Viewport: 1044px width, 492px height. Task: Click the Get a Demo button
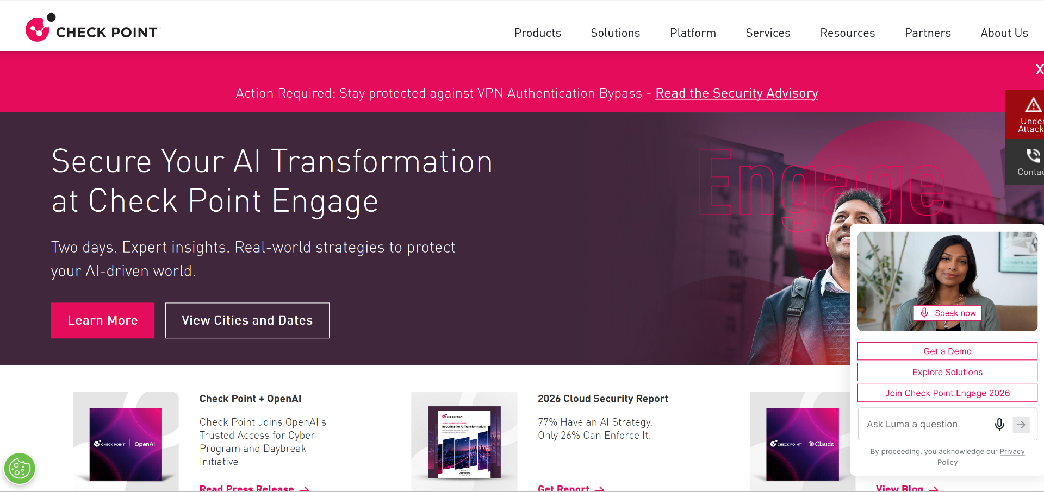pos(947,351)
